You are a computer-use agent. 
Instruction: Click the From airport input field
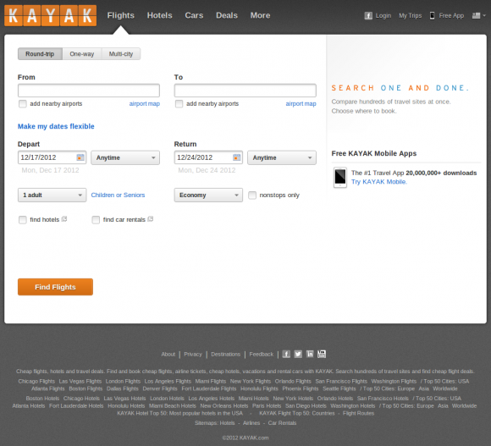tap(89, 91)
